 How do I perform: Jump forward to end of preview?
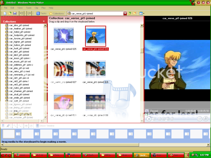pos(172,119)
